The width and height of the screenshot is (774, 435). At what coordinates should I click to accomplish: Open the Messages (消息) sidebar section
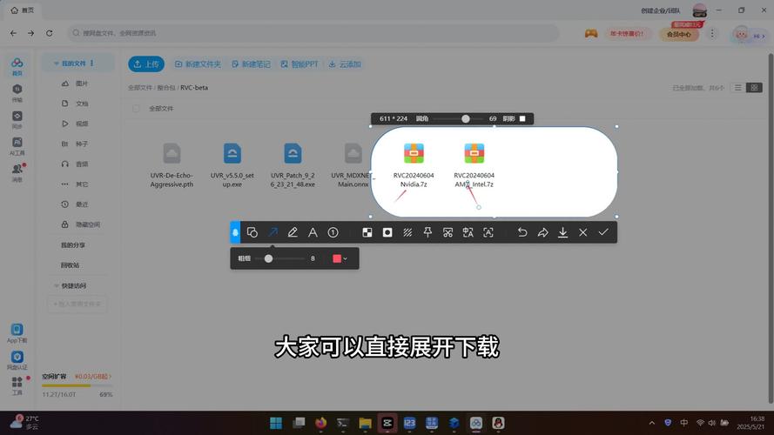tap(17, 172)
